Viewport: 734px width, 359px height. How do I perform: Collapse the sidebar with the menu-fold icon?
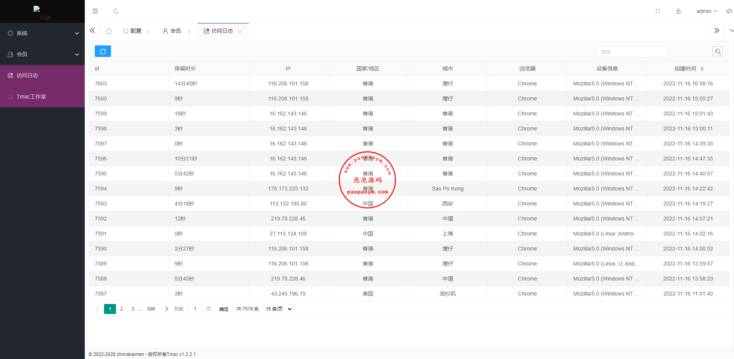tap(95, 11)
